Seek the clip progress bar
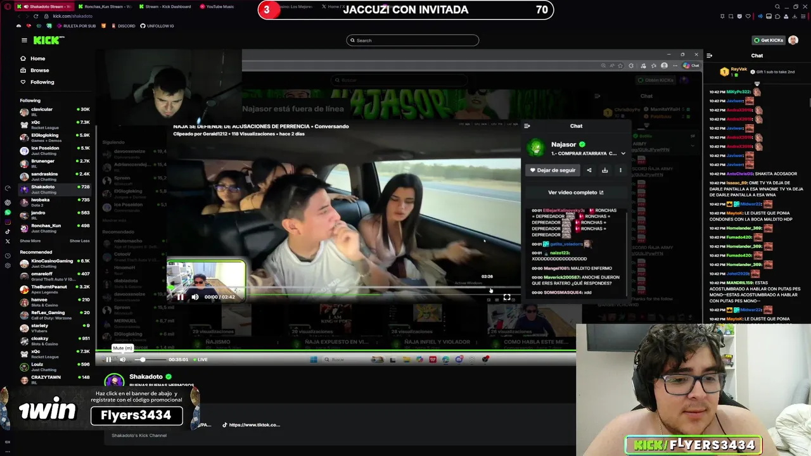Screen dimensions: 811x456 (x=345, y=289)
